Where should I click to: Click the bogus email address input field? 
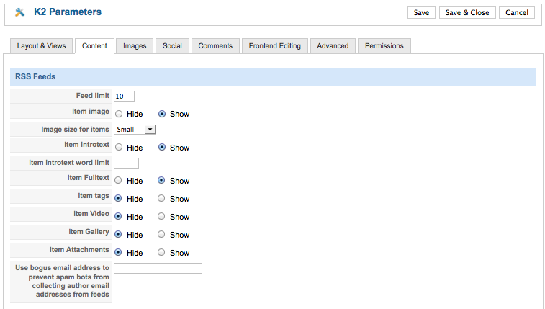(x=158, y=269)
